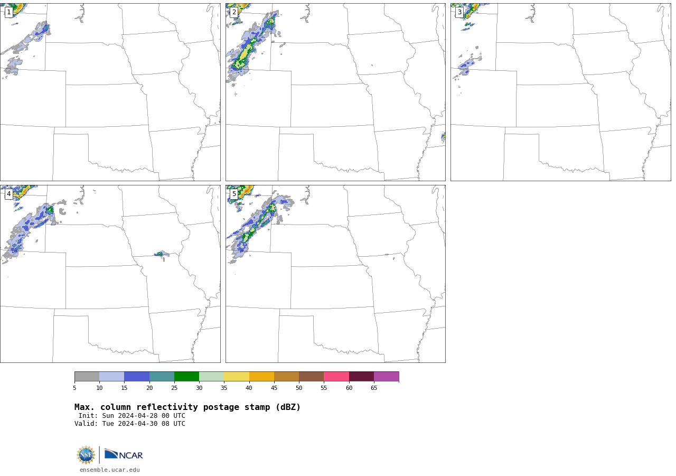676x476 pixels.
Task: Click the panel label number 2
Action: click(x=234, y=12)
